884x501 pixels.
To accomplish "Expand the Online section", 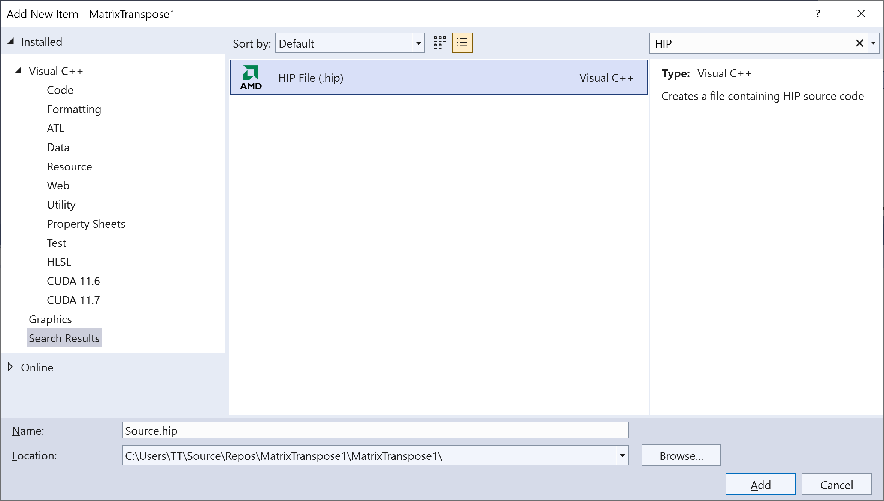I will (11, 367).
